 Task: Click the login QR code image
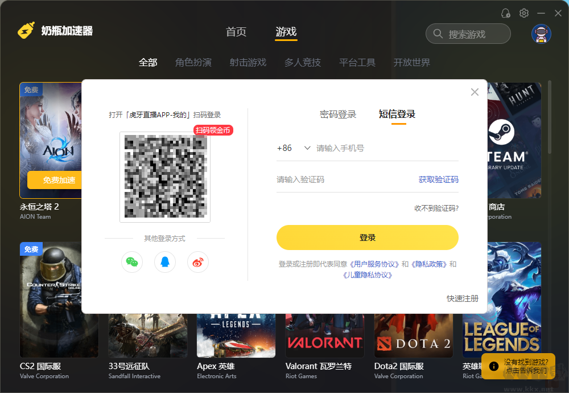tap(165, 177)
